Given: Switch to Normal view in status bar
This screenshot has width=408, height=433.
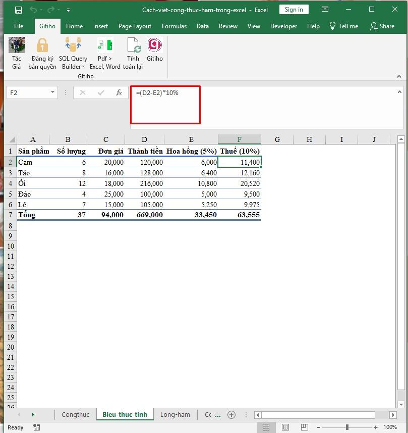Looking at the screenshot, I should (x=266, y=427).
